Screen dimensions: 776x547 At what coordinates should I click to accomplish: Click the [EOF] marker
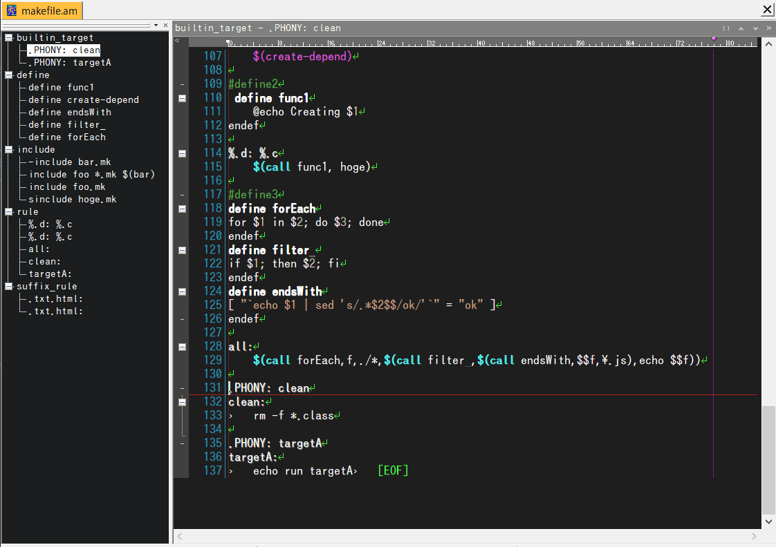click(393, 470)
